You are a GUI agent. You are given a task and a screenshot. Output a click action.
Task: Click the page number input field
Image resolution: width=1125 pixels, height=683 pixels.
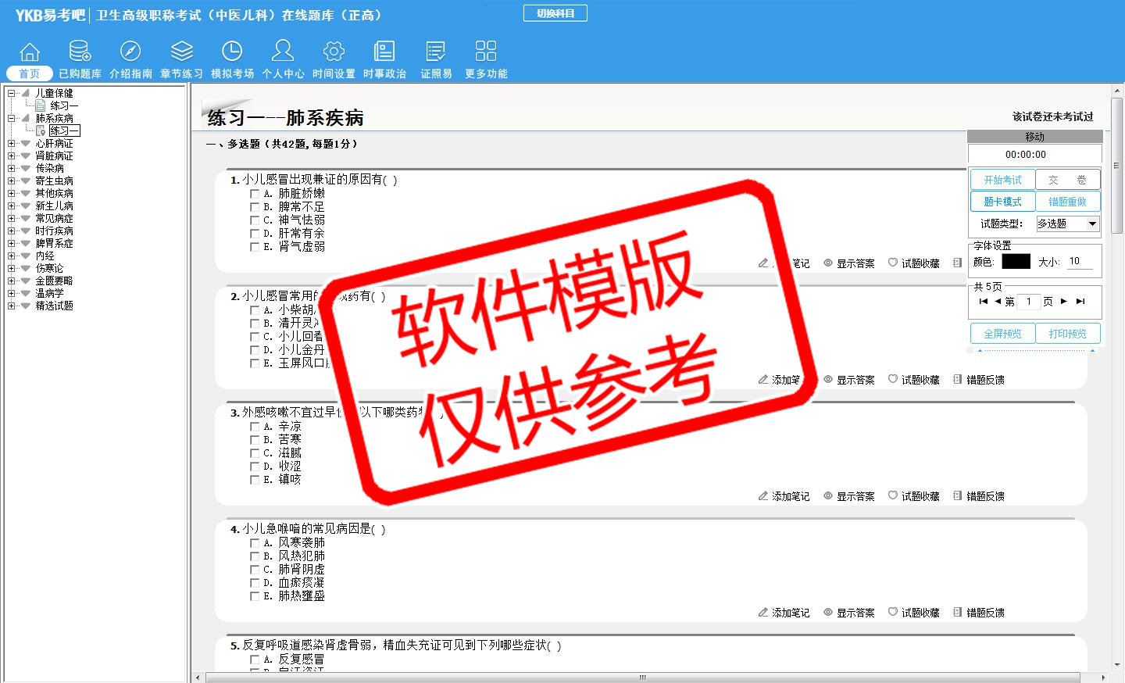click(1029, 302)
